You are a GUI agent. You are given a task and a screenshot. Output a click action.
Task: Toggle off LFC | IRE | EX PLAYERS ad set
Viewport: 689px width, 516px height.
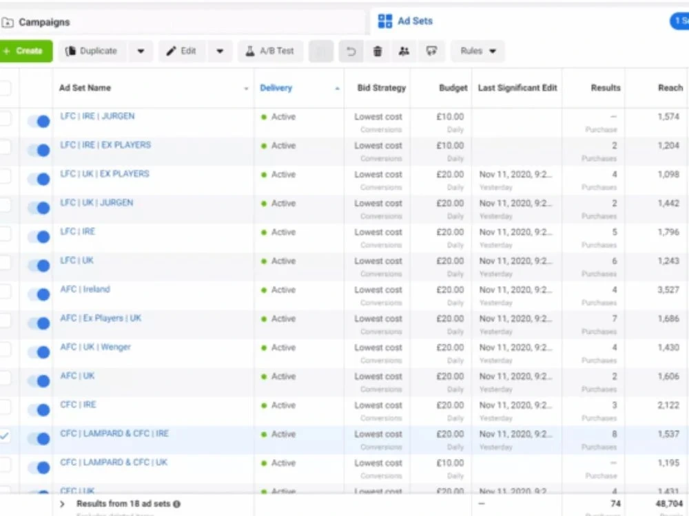click(39, 150)
